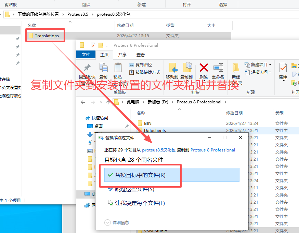This screenshot has height=233, width=299.
Task: Sort by 修改日期 column in Proteus window
Action: (x=234, y=113)
